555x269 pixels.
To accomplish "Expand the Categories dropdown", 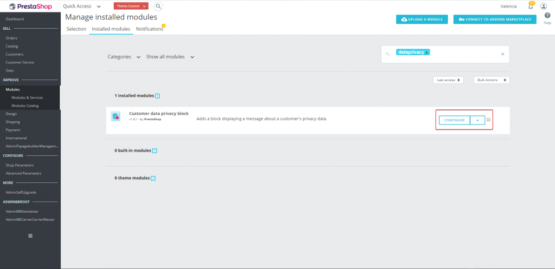I will [x=124, y=57].
